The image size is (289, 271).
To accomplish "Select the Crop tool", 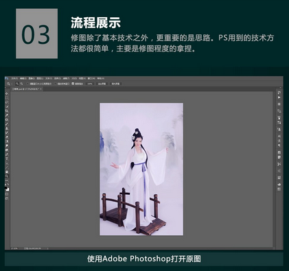I will 7,111.
